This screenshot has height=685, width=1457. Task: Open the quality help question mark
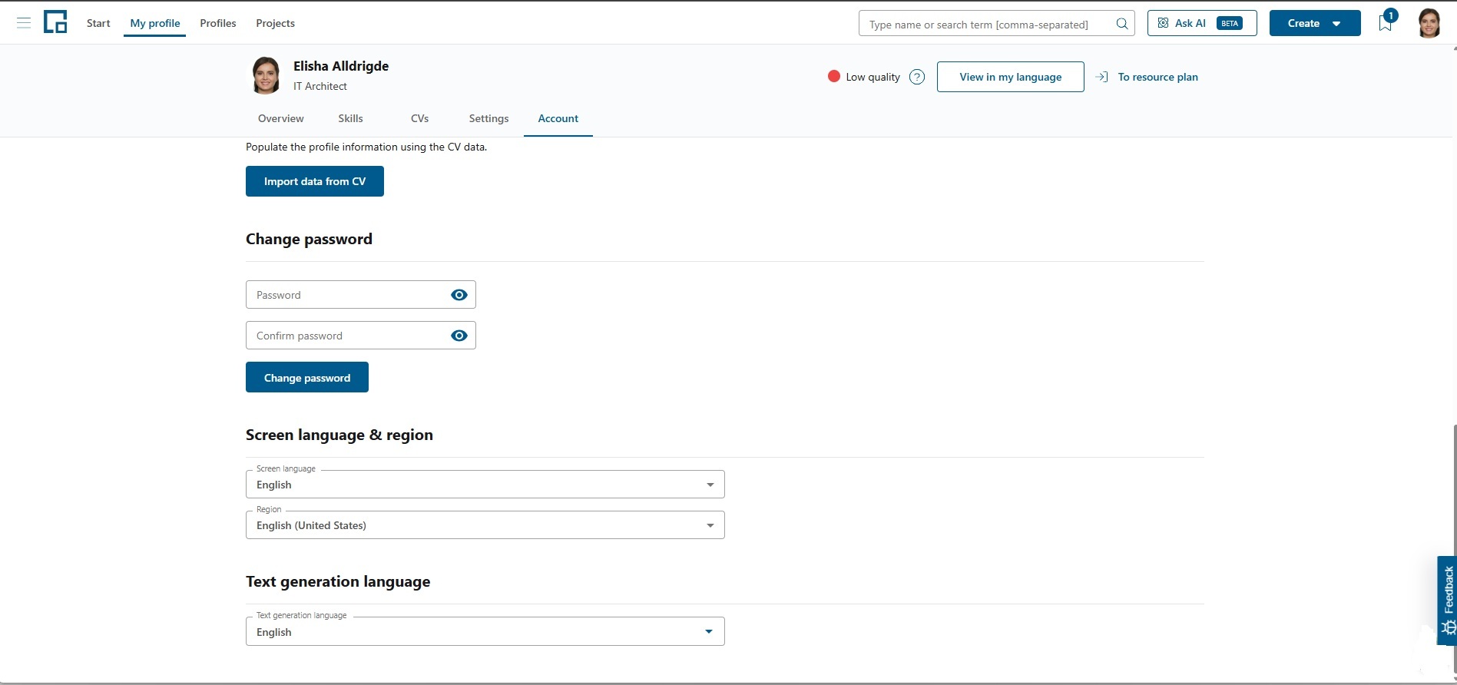917,77
